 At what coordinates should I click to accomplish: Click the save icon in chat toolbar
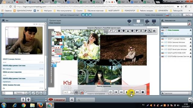pyautogui.click(x=45, y=93)
